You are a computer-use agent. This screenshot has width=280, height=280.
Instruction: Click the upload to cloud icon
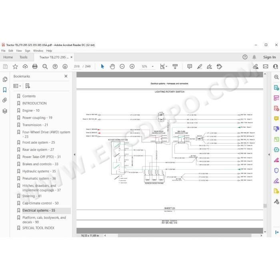click(x=25, y=67)
